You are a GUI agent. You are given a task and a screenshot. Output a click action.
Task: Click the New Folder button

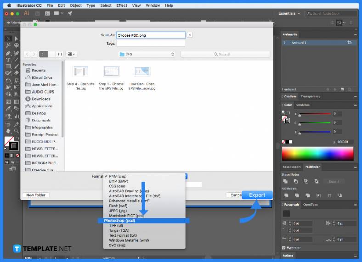pos(35,195)
